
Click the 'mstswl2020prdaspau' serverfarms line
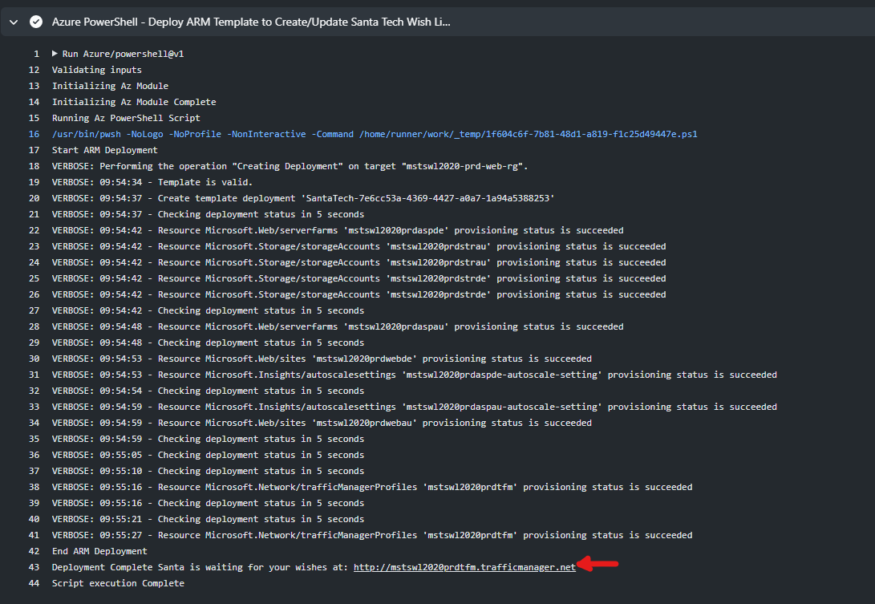338,327
